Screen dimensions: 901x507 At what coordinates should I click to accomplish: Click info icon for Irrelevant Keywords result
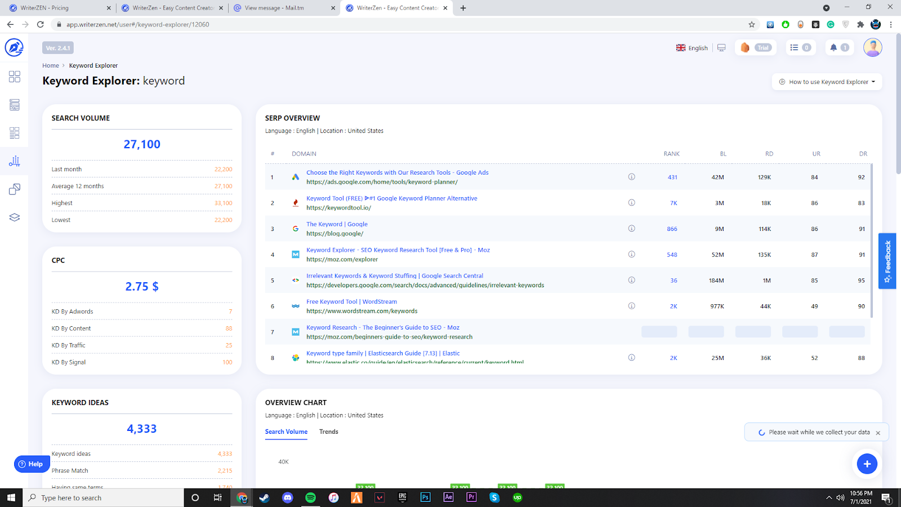click(x=632, y=281)
